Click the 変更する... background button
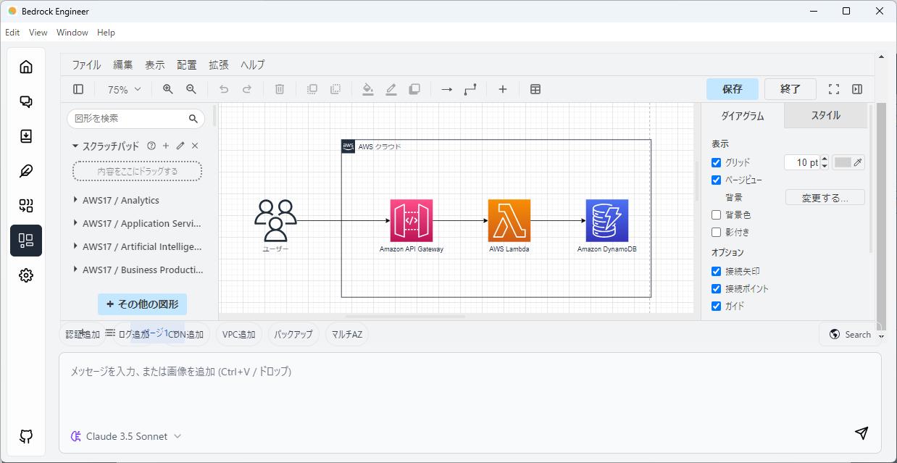Image resolution: width=897 pixels, height=463 pixels. point(825,197)
